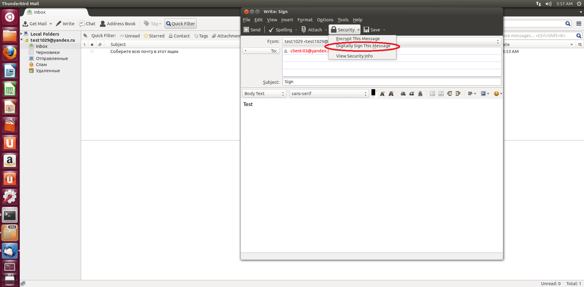Open Terminal from the Ubuntu dock
Viewport: 584px width, 287px height.
click(x=10, y=215)
